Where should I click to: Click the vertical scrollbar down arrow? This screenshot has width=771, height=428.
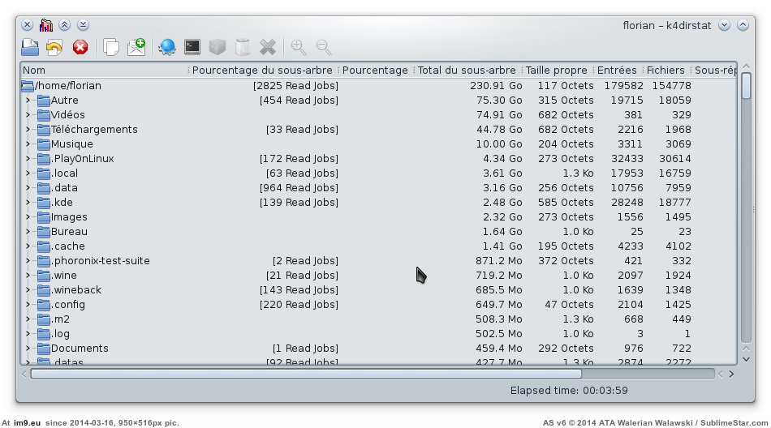coord(746,357)
